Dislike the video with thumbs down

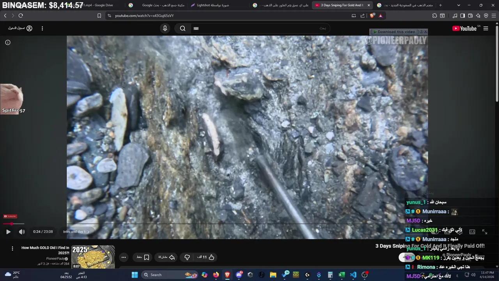pyautogui.click(x=187, y=257)
